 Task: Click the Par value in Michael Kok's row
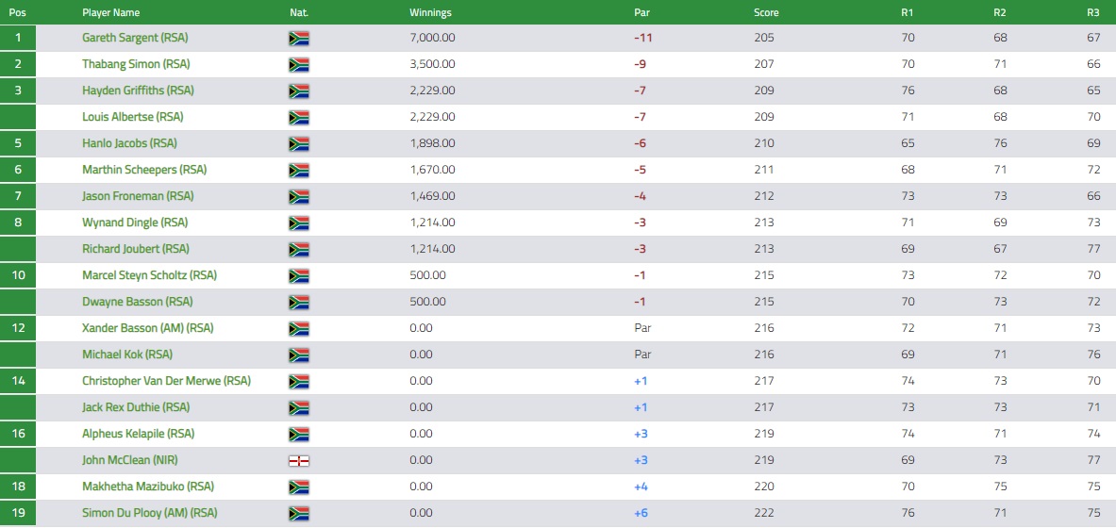(642, 355)
